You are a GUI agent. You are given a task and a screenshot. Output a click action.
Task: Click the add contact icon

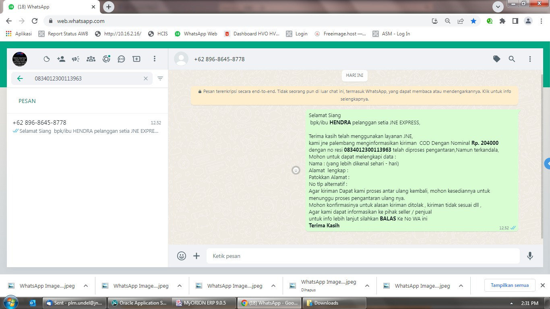pyautogui.click(x=61, y=59)
